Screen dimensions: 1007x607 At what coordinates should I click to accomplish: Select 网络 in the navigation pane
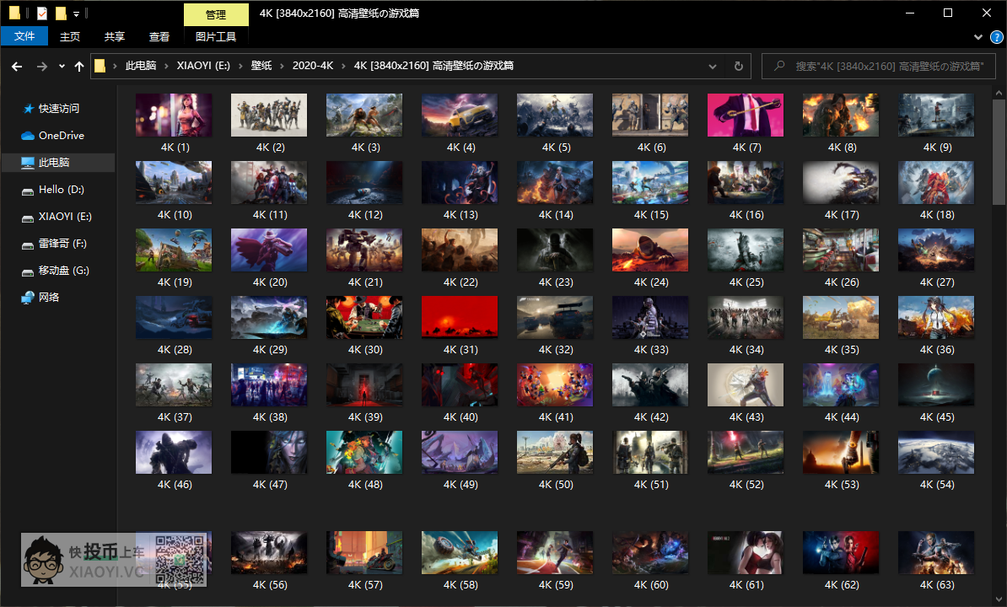(x=49, y=297)
